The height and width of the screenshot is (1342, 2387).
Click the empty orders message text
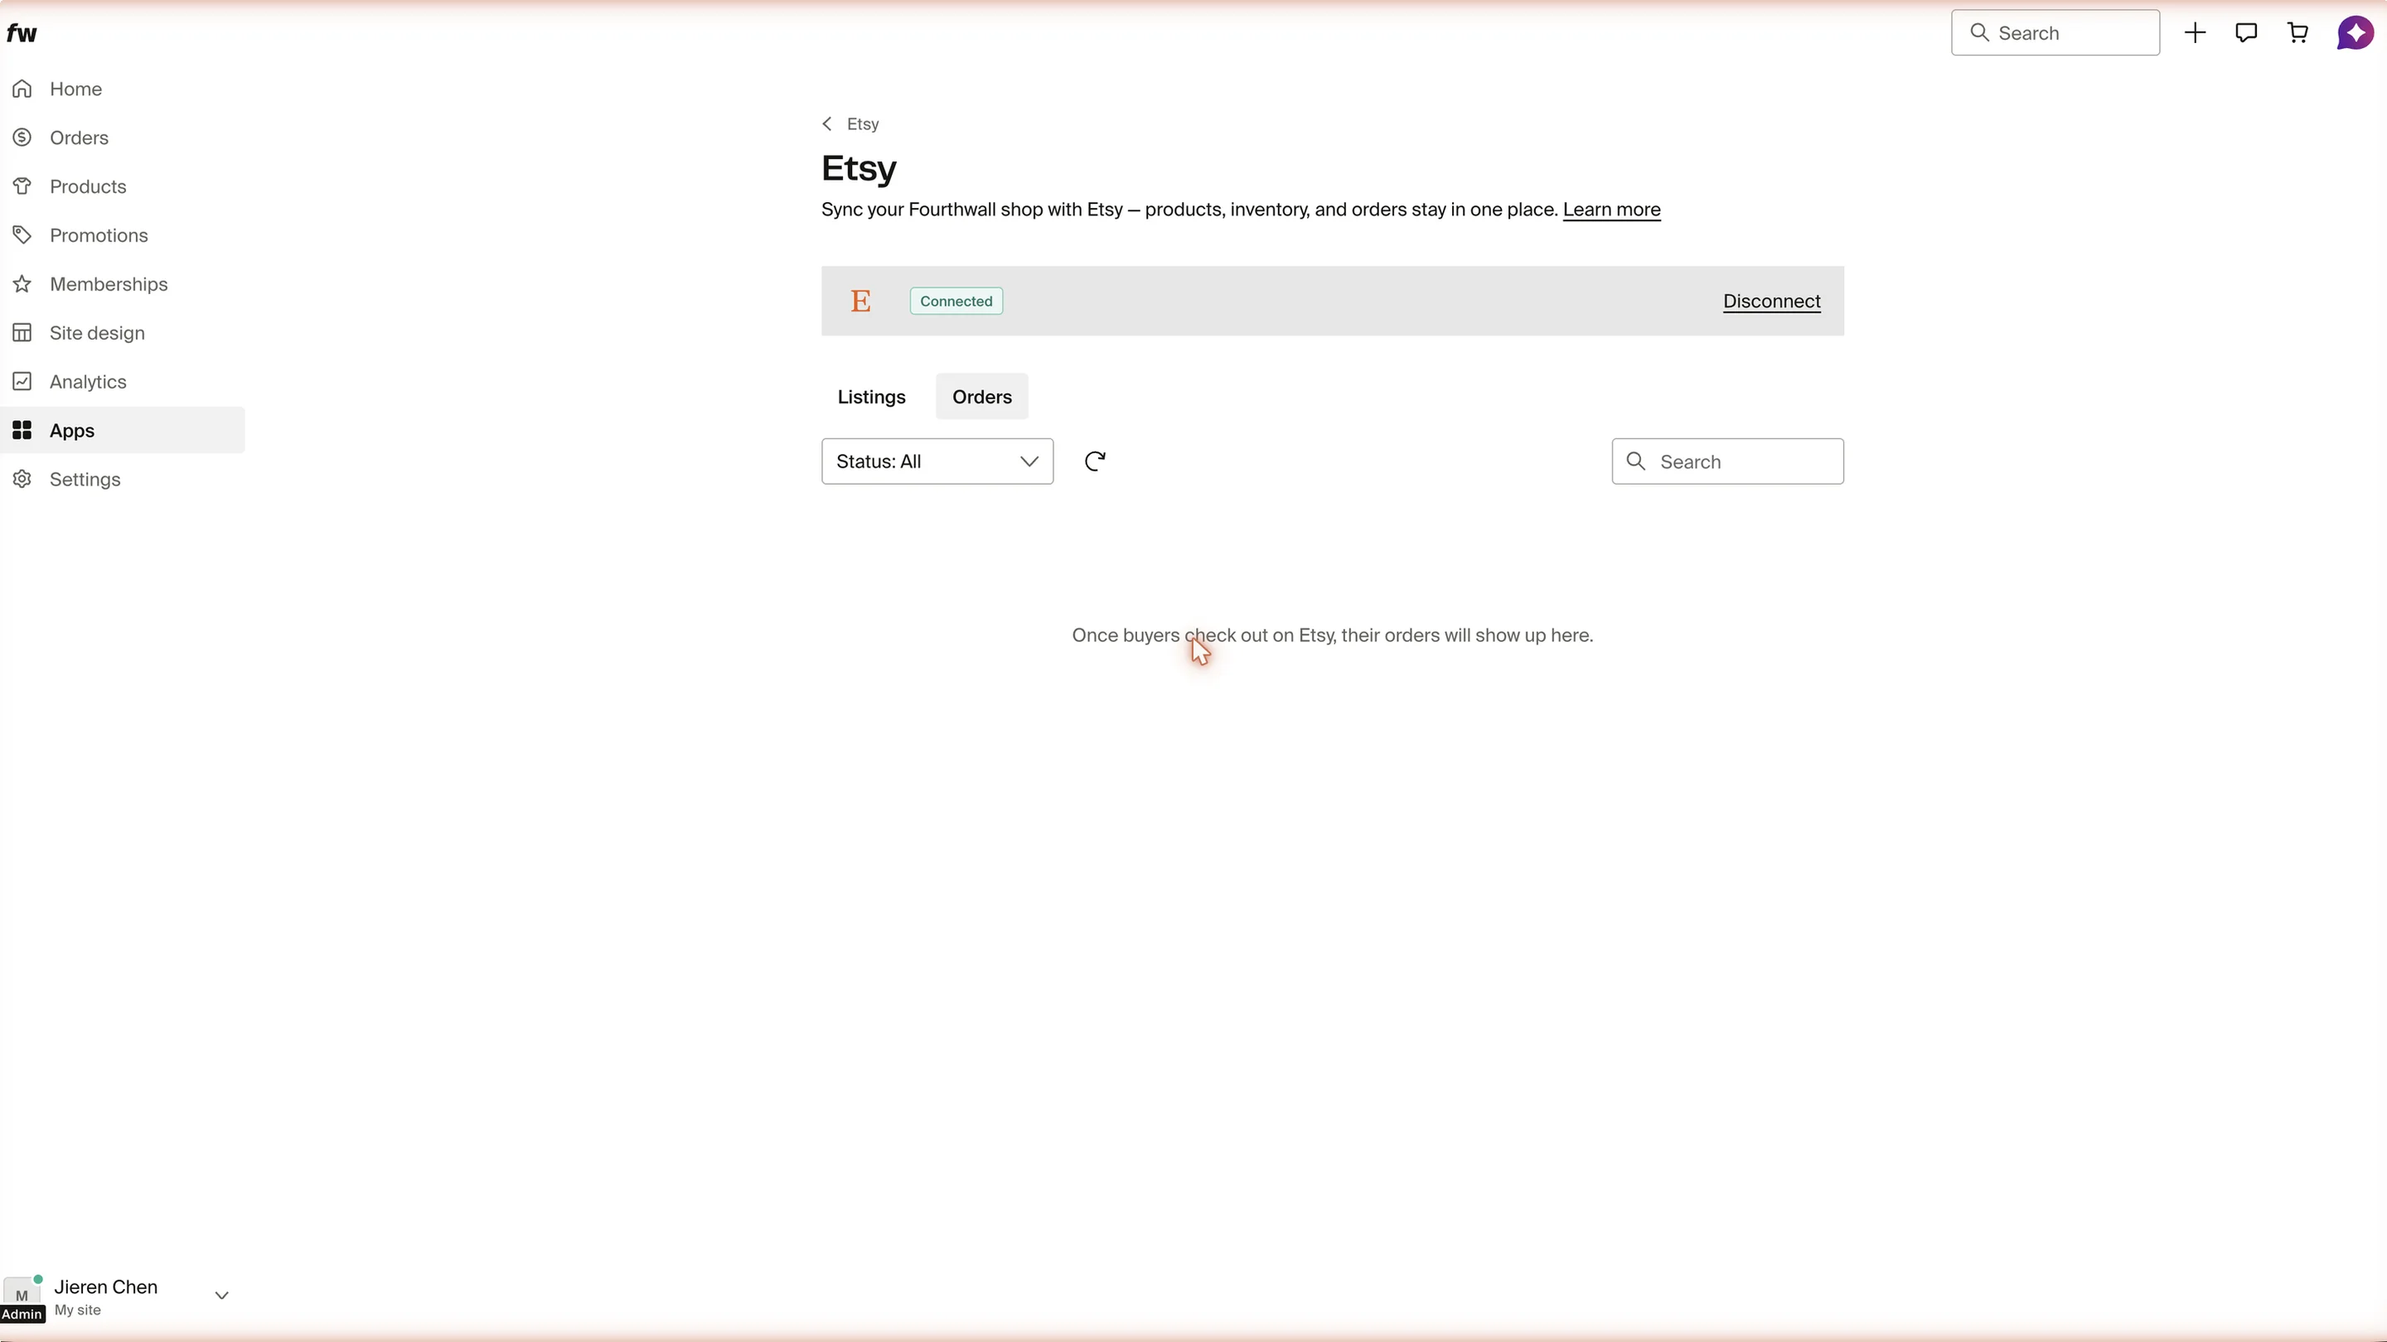tap(1333, 636)
